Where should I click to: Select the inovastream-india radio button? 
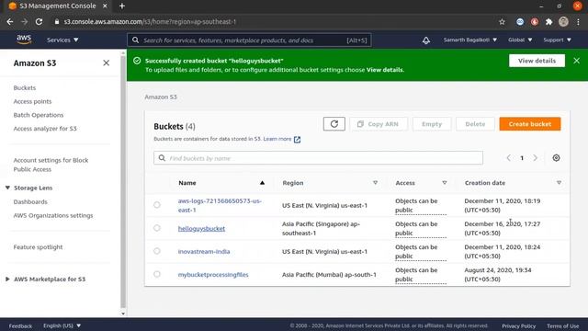(157, 251)
